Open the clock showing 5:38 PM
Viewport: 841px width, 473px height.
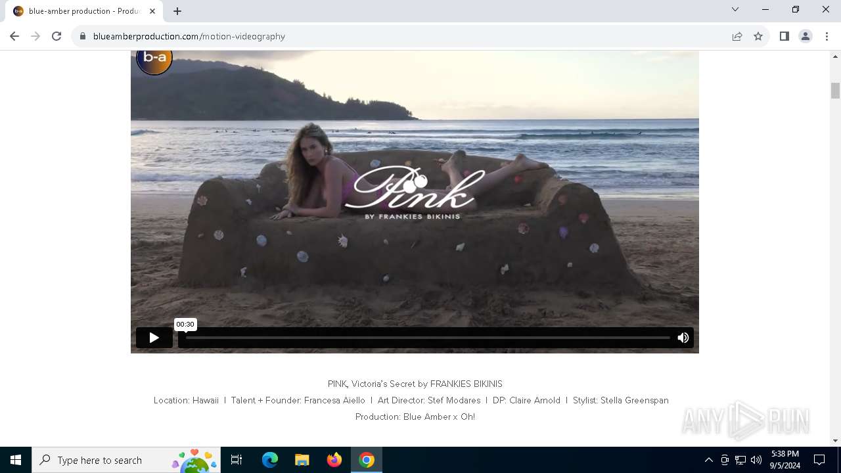(784, 460)
